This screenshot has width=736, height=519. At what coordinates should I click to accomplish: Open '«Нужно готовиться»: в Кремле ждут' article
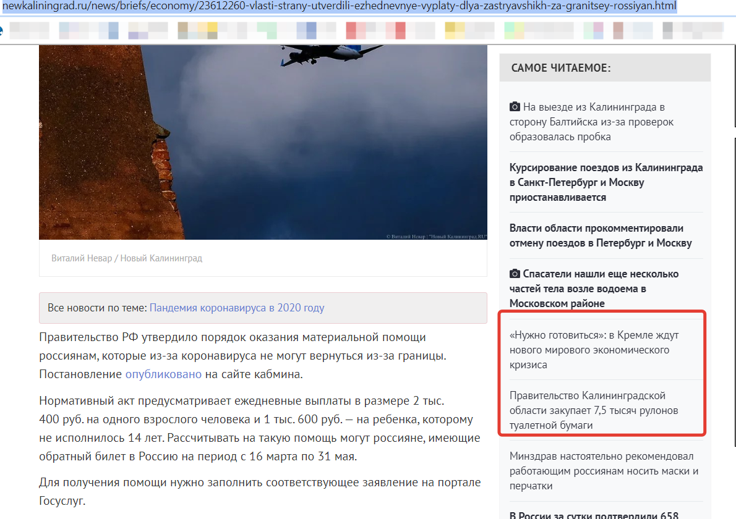coord(594,350)
